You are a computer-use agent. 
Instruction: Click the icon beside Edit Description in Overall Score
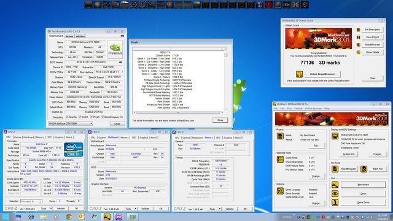[359, 30]
